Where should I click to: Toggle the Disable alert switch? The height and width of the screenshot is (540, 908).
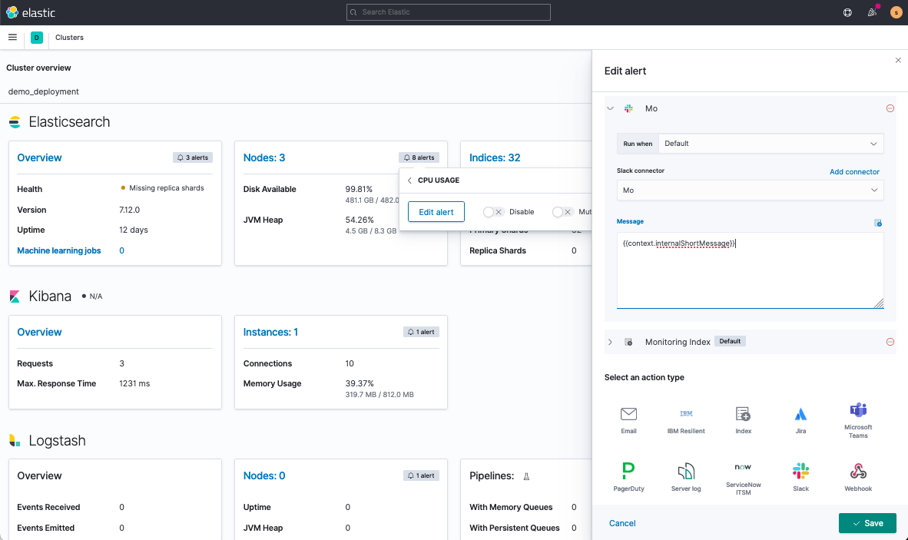tap(493, 212)
